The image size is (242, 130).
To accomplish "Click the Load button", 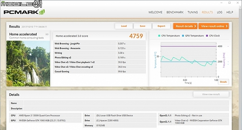I will pyautogui.click(x=124, y=26).
